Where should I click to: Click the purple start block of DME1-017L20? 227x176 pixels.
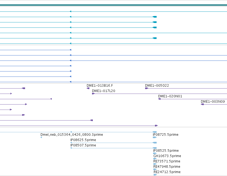93,94
